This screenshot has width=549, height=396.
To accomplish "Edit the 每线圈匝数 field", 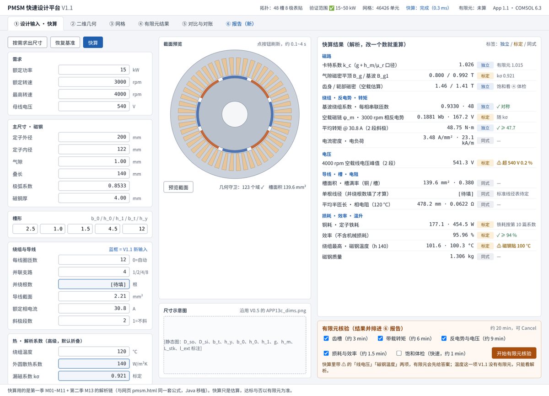I will [x=94, y=260].
